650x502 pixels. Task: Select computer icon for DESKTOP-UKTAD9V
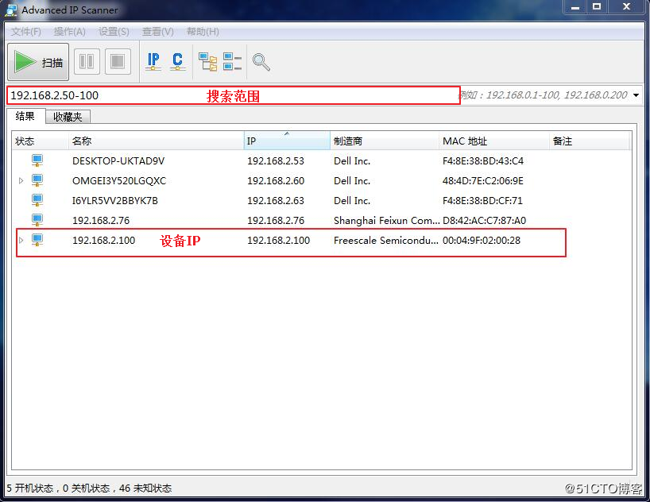click(37, 160)
